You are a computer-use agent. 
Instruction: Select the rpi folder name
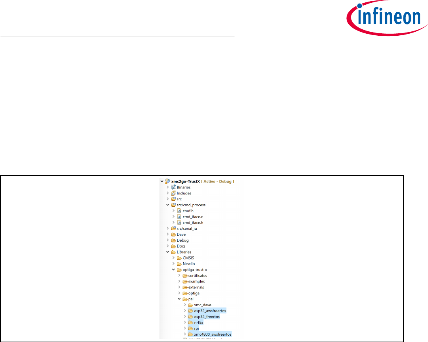(196, 329)
